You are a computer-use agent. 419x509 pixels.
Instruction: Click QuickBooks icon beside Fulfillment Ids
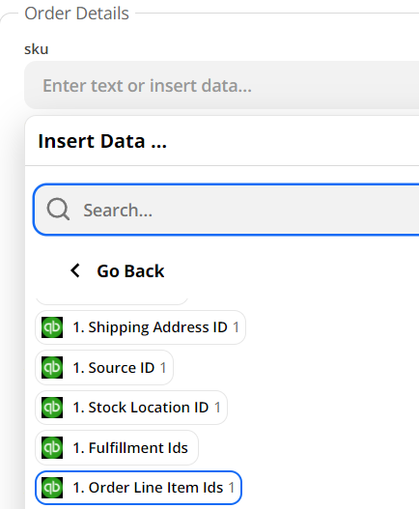pyautogui.click(x=52, y=447)
